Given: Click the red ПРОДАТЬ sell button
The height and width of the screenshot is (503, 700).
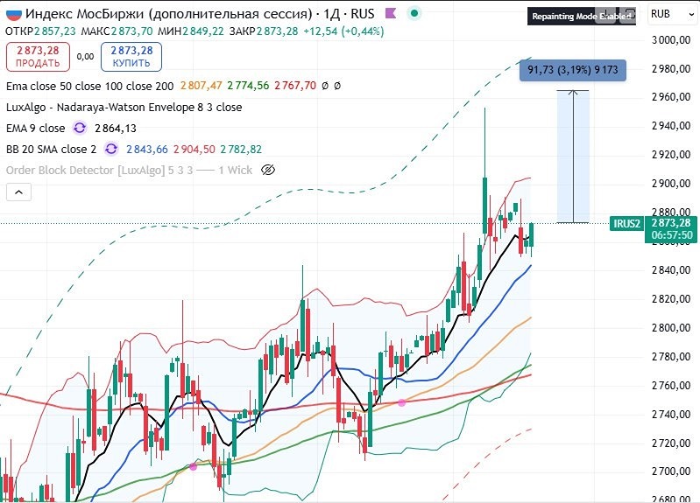Looking at the screenshot, I should point(38,57).
